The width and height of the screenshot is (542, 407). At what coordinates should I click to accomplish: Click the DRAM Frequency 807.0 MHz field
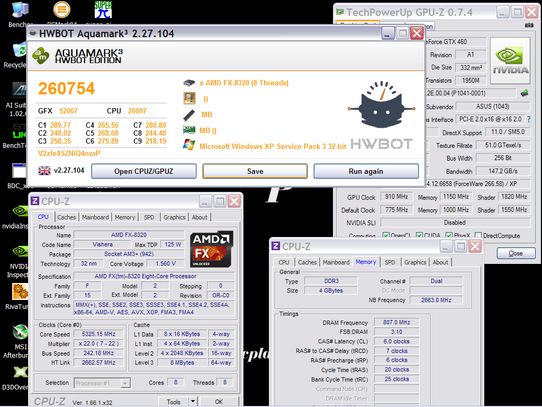pos(396,322)
